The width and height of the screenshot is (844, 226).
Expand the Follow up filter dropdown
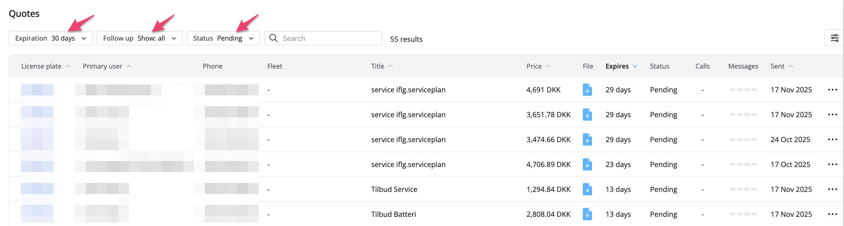coord(139,38)
